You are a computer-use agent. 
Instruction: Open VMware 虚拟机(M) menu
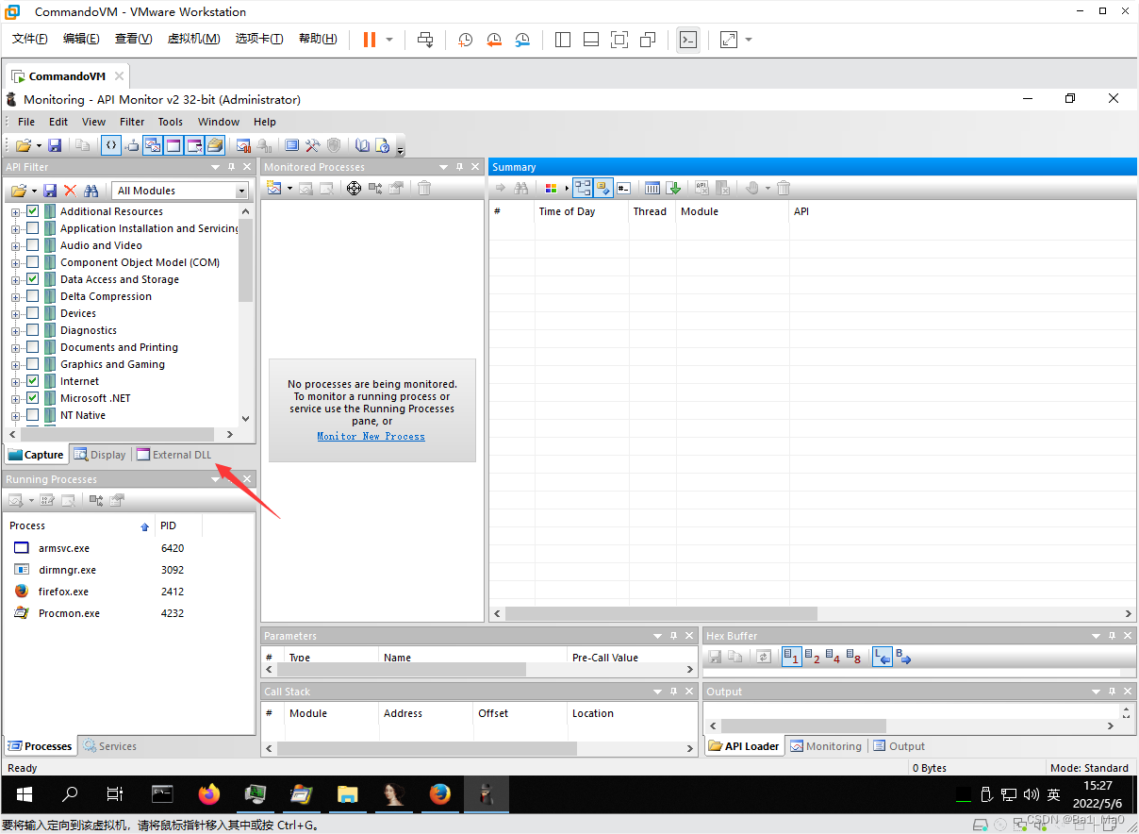click(193, 39)
